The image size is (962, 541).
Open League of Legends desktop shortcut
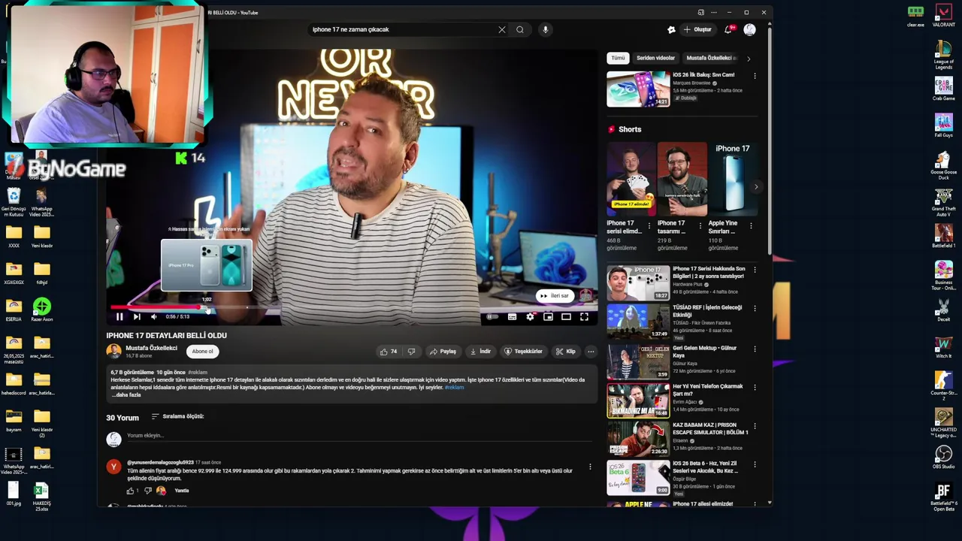tap(944, 53)
